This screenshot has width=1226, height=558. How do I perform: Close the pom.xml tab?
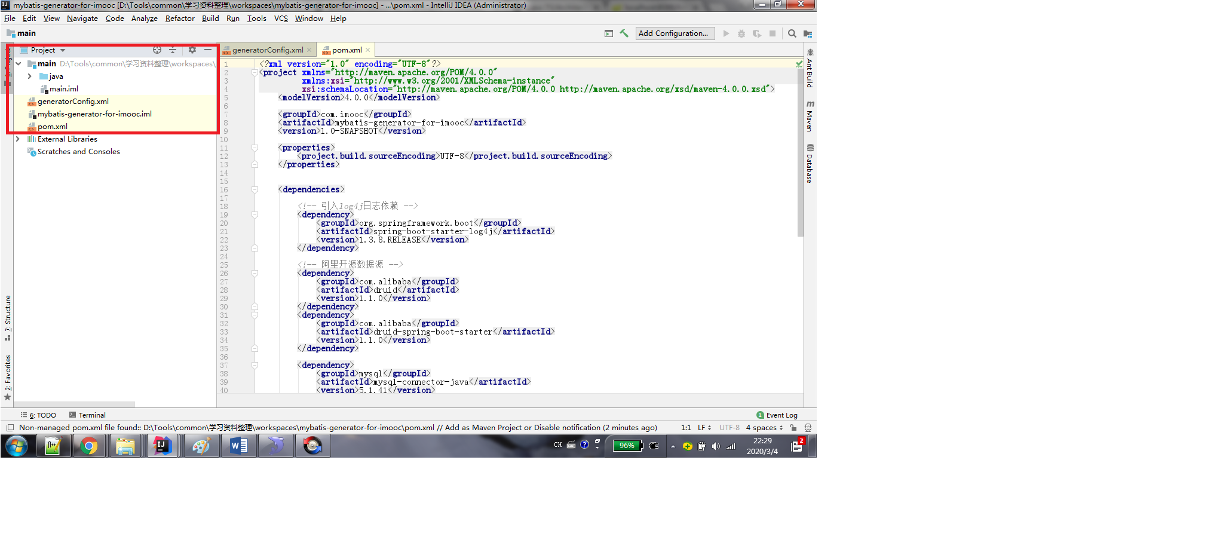tap(368, 50)
